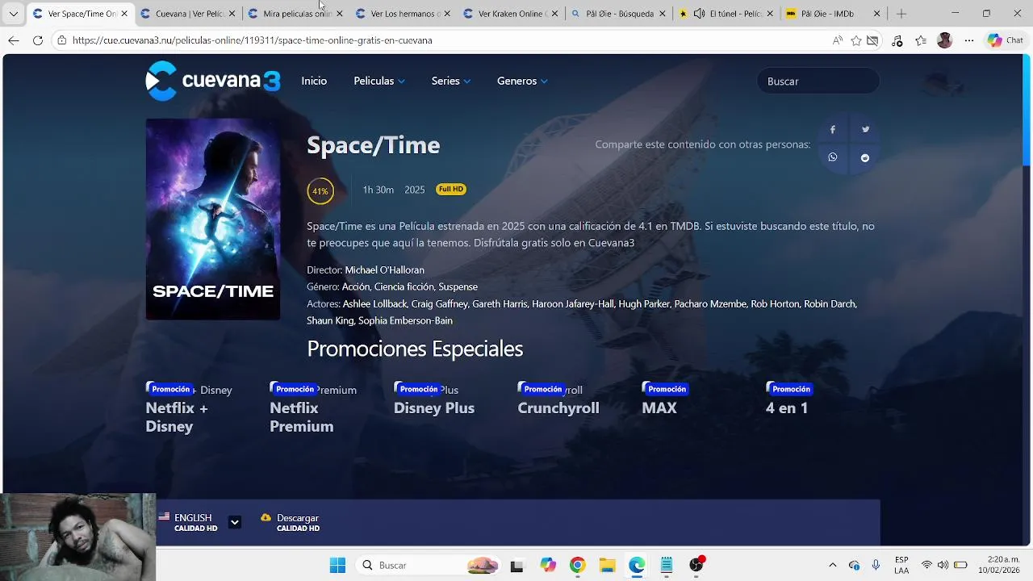Open Google Chrome from taskbar
1033x581 pixels.
coord(577,565)
